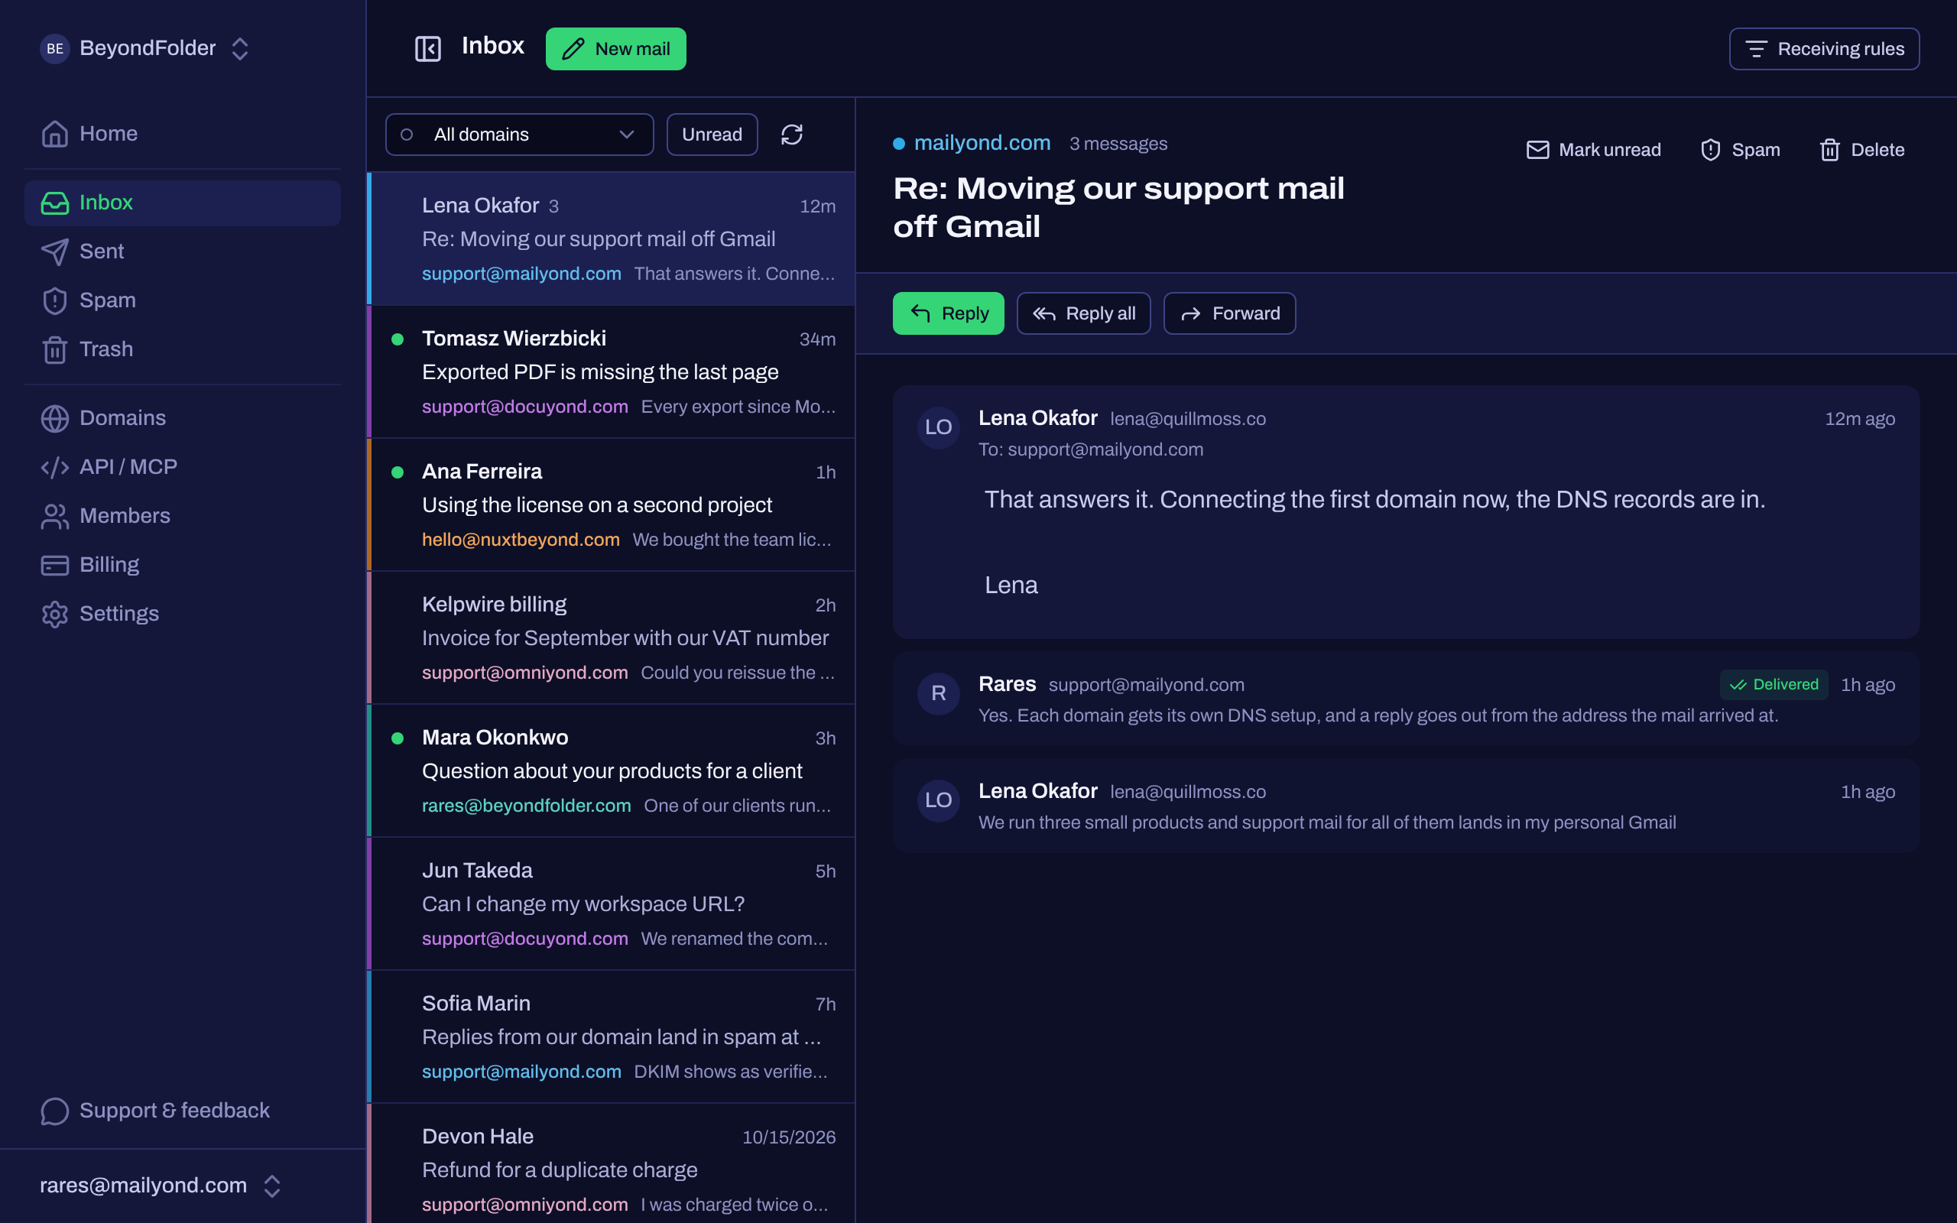Viewport: 1957px width, 1223px height.
Task: Click the '3 messages' count label
Action: [x=1118, y=144]
